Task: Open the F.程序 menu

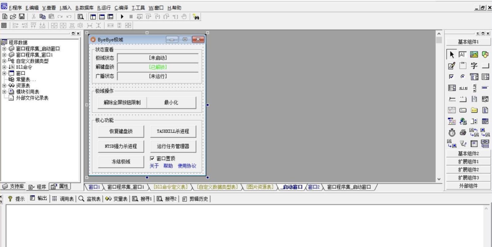Action: (x=15, y=8)
